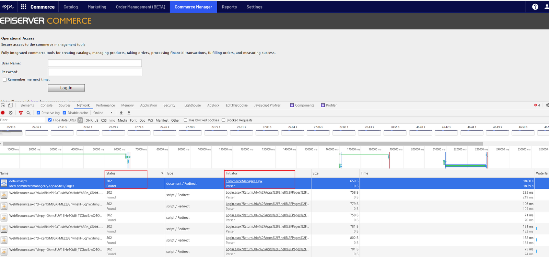Viewport: 549px width, 257px height.
Task: Click the Episerver logo in top bar
Action: coord(8,7)
